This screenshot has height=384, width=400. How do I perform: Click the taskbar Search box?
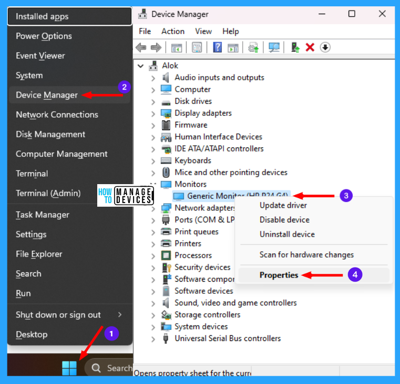109,368
